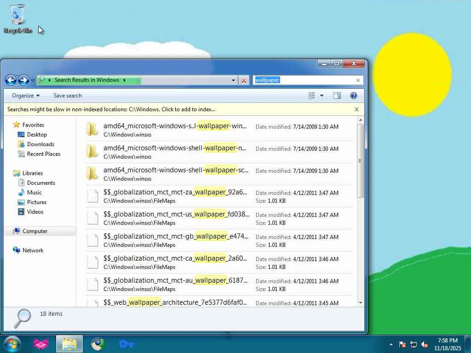This screenshot has width=471, height=353.
Task: Select $$_globalization_mct_mct-au_wallpaper_6187 file name
Action: click(176, 280)
